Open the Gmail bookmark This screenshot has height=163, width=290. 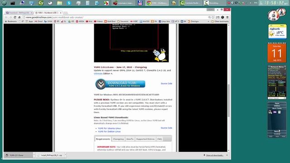point(39,21)
